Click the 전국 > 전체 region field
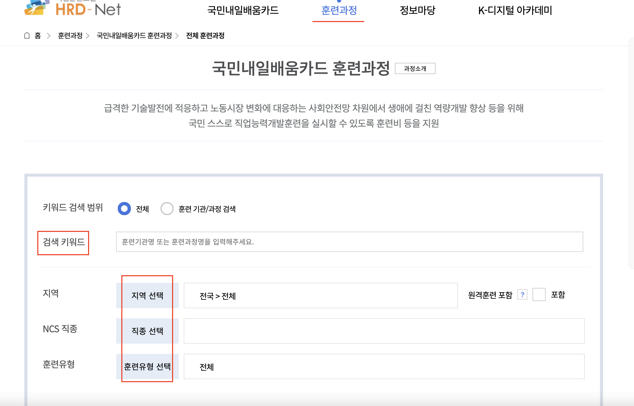This screenshot has width=634, height=406. 321,296
